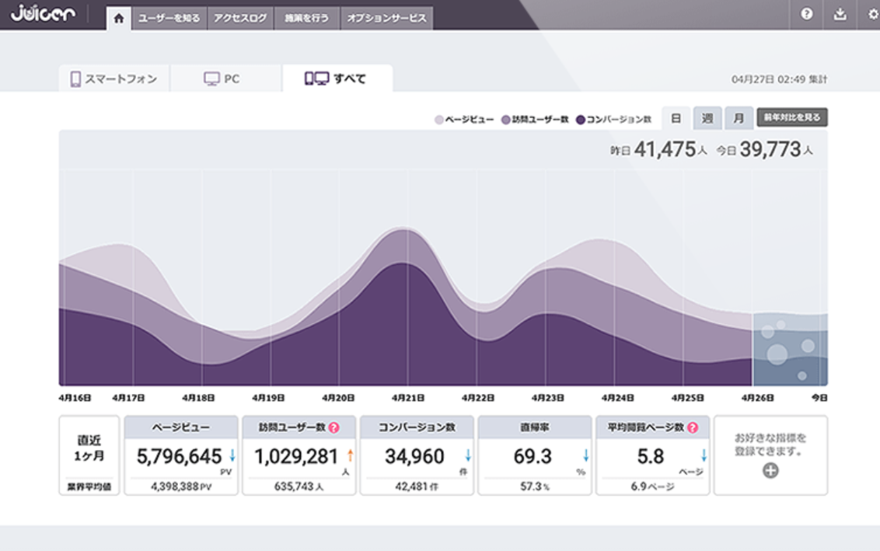Click the 前年対比を見る button
Viewport: 880px width, 551px height.
[791, 117]
